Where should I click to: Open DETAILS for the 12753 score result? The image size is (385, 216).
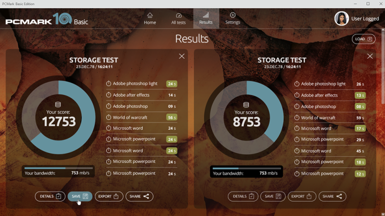pos(50,196)
